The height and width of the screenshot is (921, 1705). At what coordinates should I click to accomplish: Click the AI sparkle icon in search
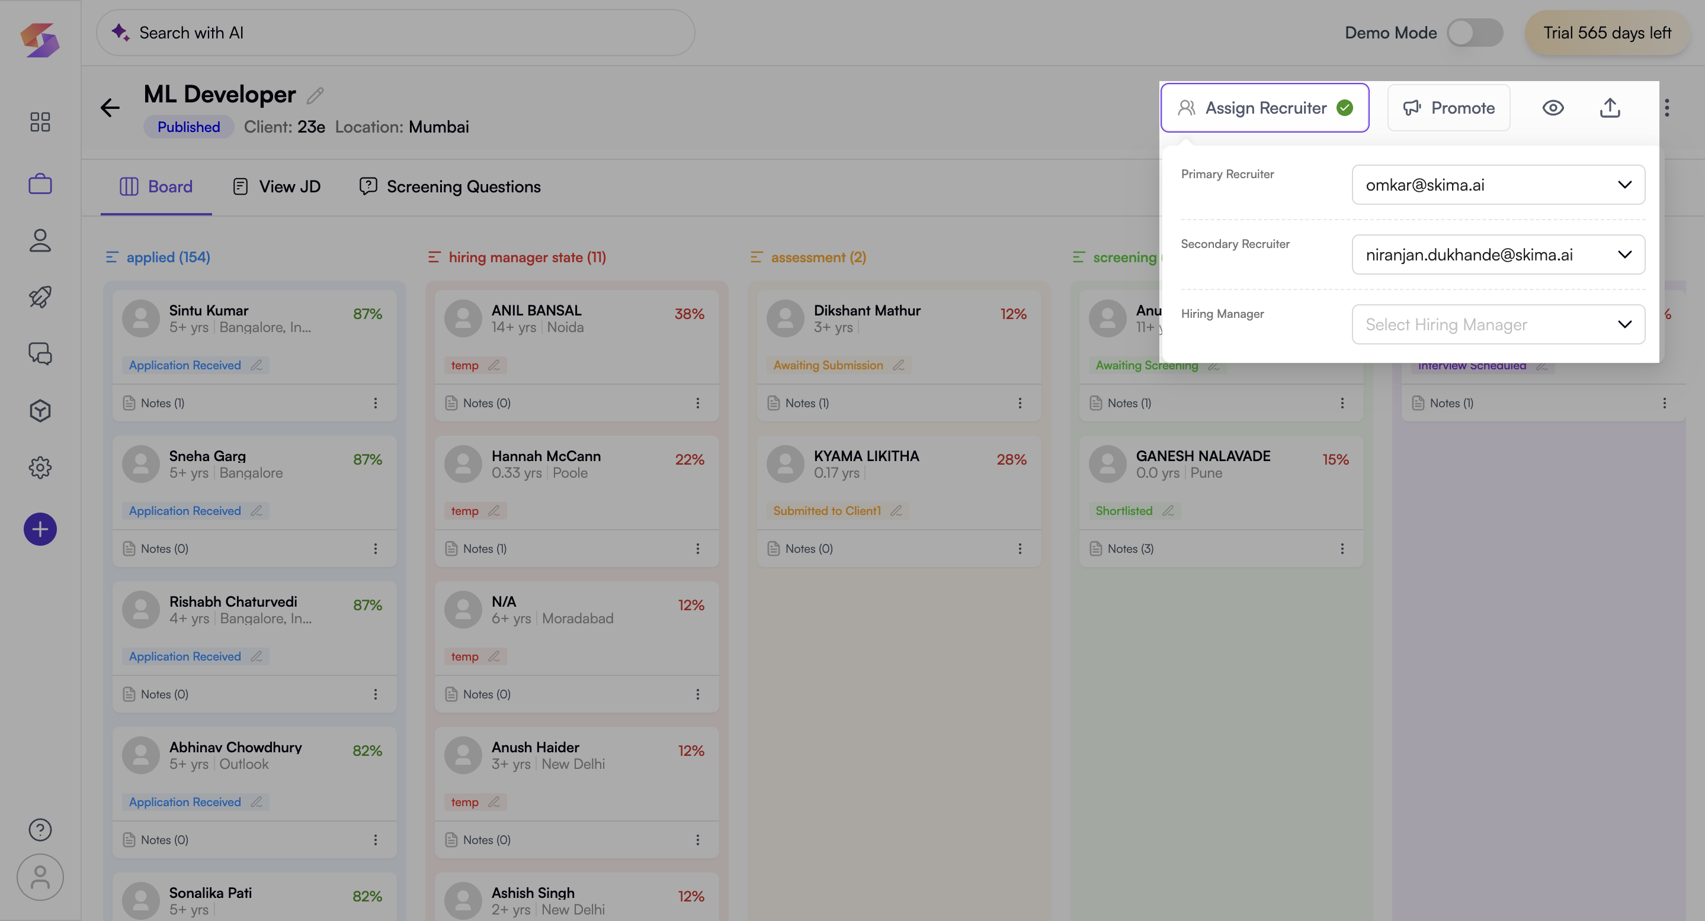120,33
